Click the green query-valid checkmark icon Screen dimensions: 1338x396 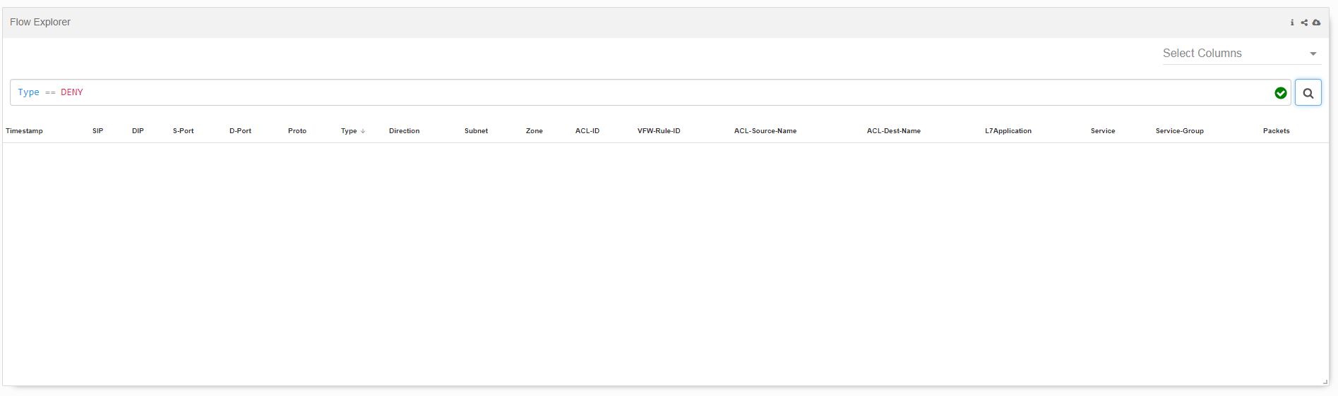tap(1281, 93)
